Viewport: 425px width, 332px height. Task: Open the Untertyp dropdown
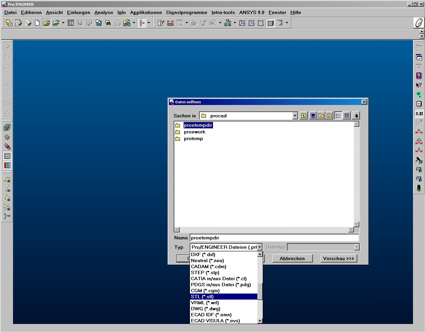click(357, 247)
